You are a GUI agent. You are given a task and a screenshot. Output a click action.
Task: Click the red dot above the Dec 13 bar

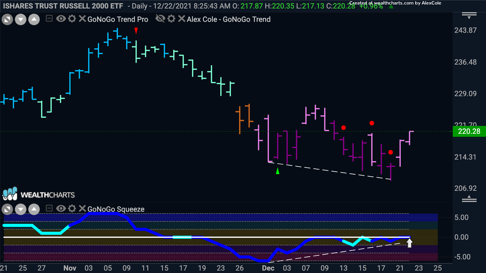click(344, 128)
